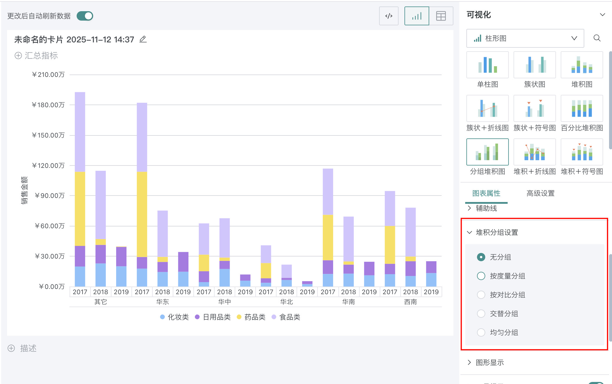Select the 按度量分组 radio option

[x=481, y=276]
